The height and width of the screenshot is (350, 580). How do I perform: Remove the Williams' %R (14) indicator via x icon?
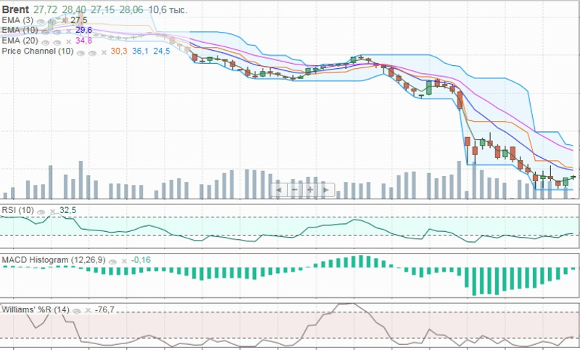click(x=88, y=310)
